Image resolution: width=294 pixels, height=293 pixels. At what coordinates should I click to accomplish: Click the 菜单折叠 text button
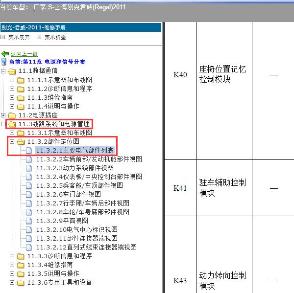pyautogui.click(x=55, y=37)
